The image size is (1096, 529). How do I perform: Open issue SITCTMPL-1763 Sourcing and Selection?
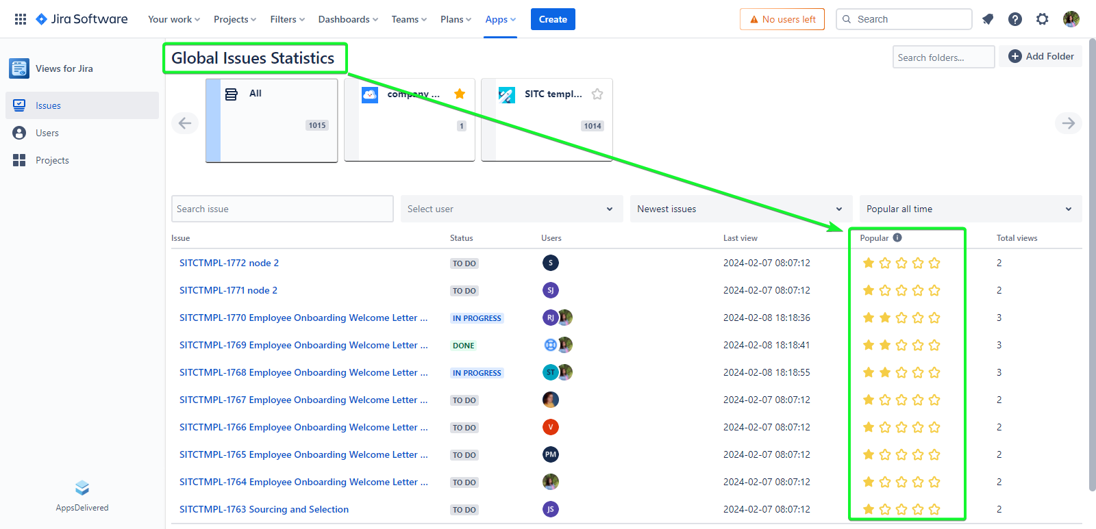[x=264, y=509]
